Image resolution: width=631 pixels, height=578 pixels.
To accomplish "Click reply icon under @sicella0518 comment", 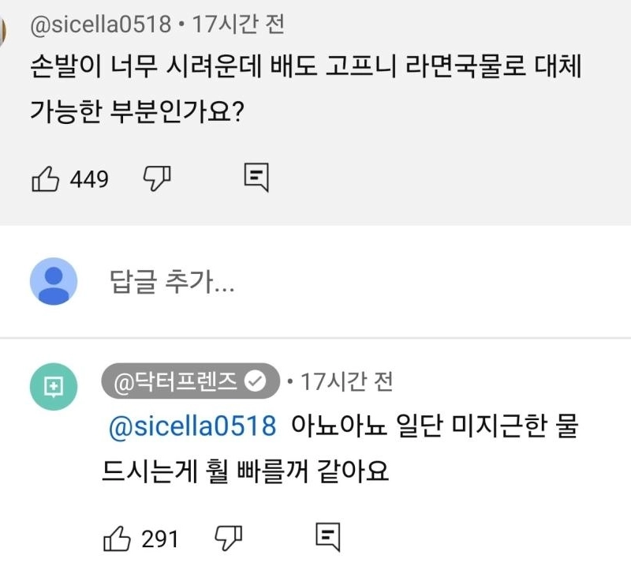I will point(256,178).
